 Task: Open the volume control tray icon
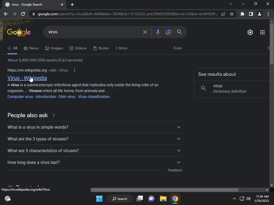(248, 199)
